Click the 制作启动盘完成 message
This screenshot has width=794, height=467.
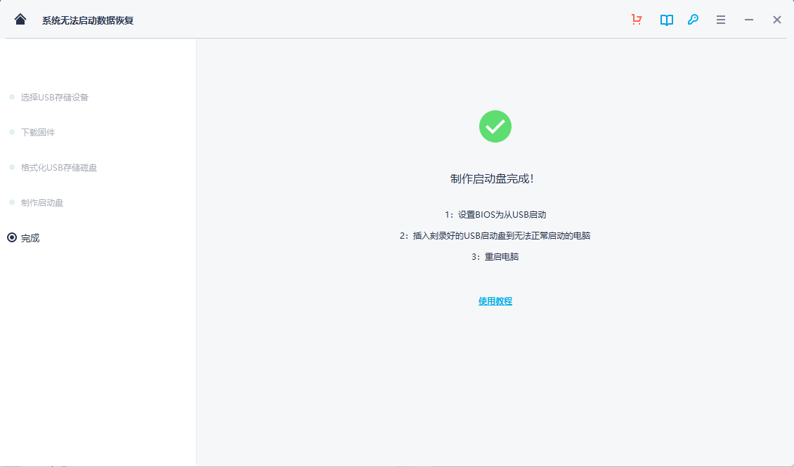492,178
